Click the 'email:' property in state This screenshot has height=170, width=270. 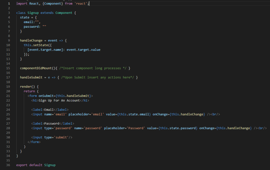29,22
